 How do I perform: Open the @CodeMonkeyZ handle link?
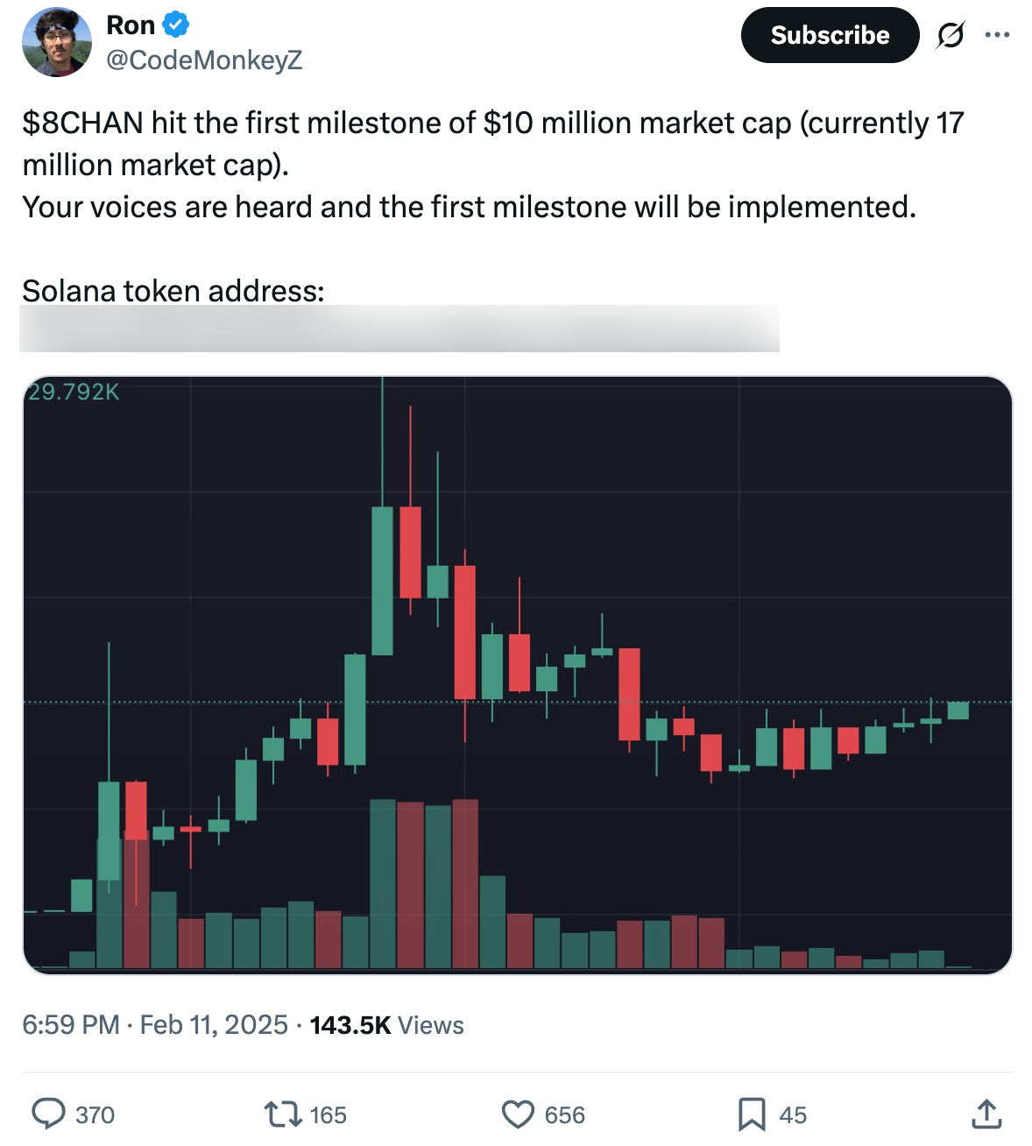pyautogui.click(x=204, y=60)
